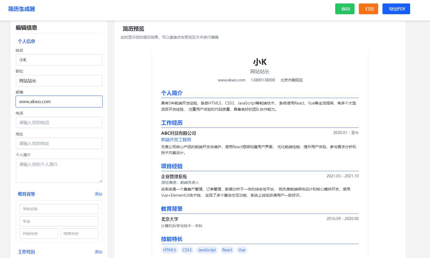Click the empty 电话 input field
Image resolution: width=430 pixels, height=258 pixels.
(x=59, y=122)
